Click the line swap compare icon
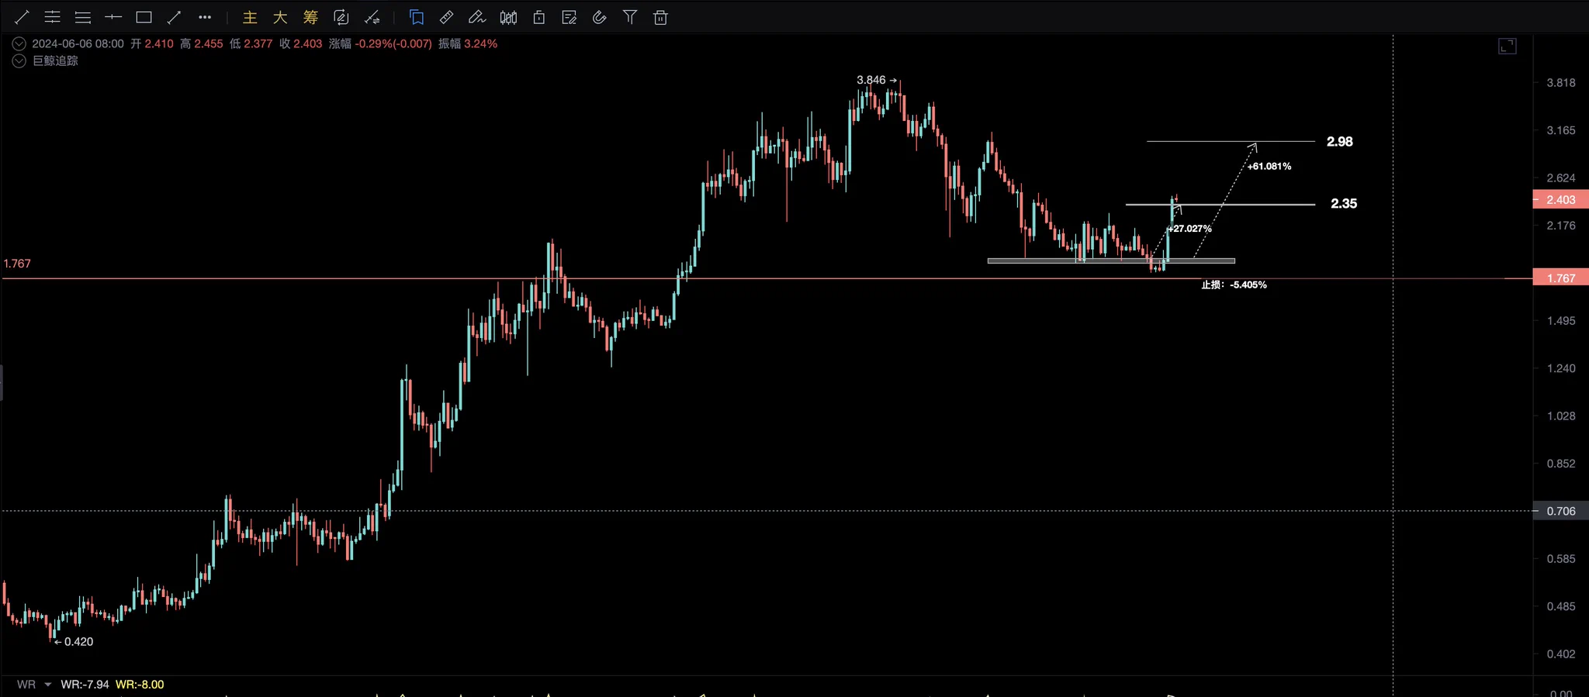The width and height of the screenshot is (1589, 697). pos(372,17)
